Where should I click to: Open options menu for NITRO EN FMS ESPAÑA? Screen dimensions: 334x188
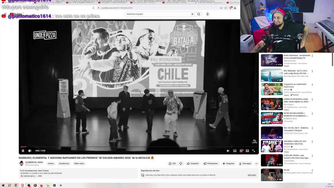(x=312, y=114)
